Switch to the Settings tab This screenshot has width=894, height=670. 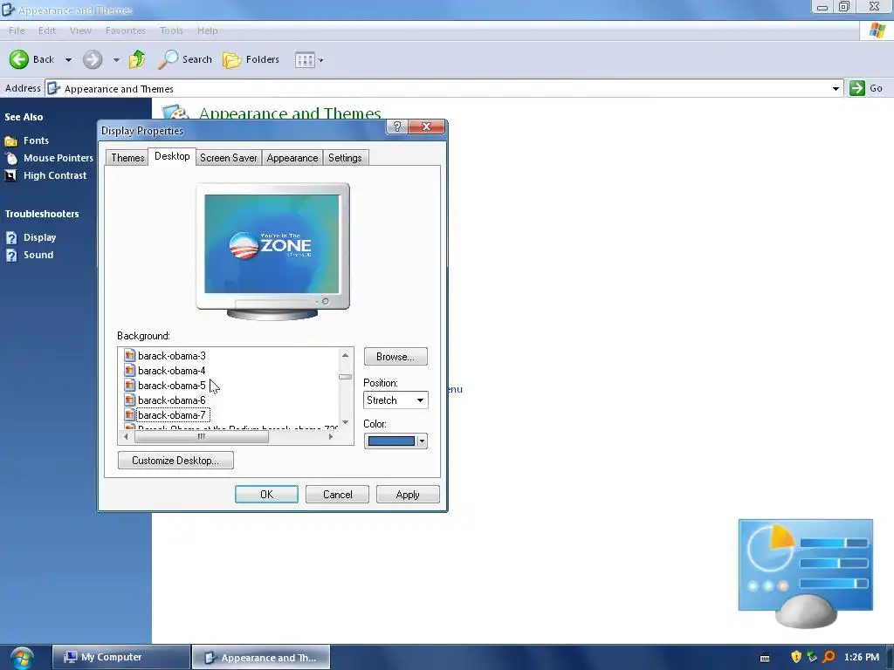[345, 158]
